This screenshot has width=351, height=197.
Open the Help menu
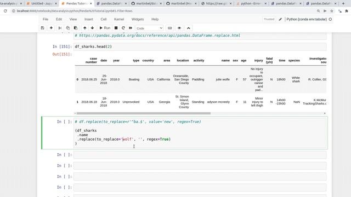click(x=155, y=19)
